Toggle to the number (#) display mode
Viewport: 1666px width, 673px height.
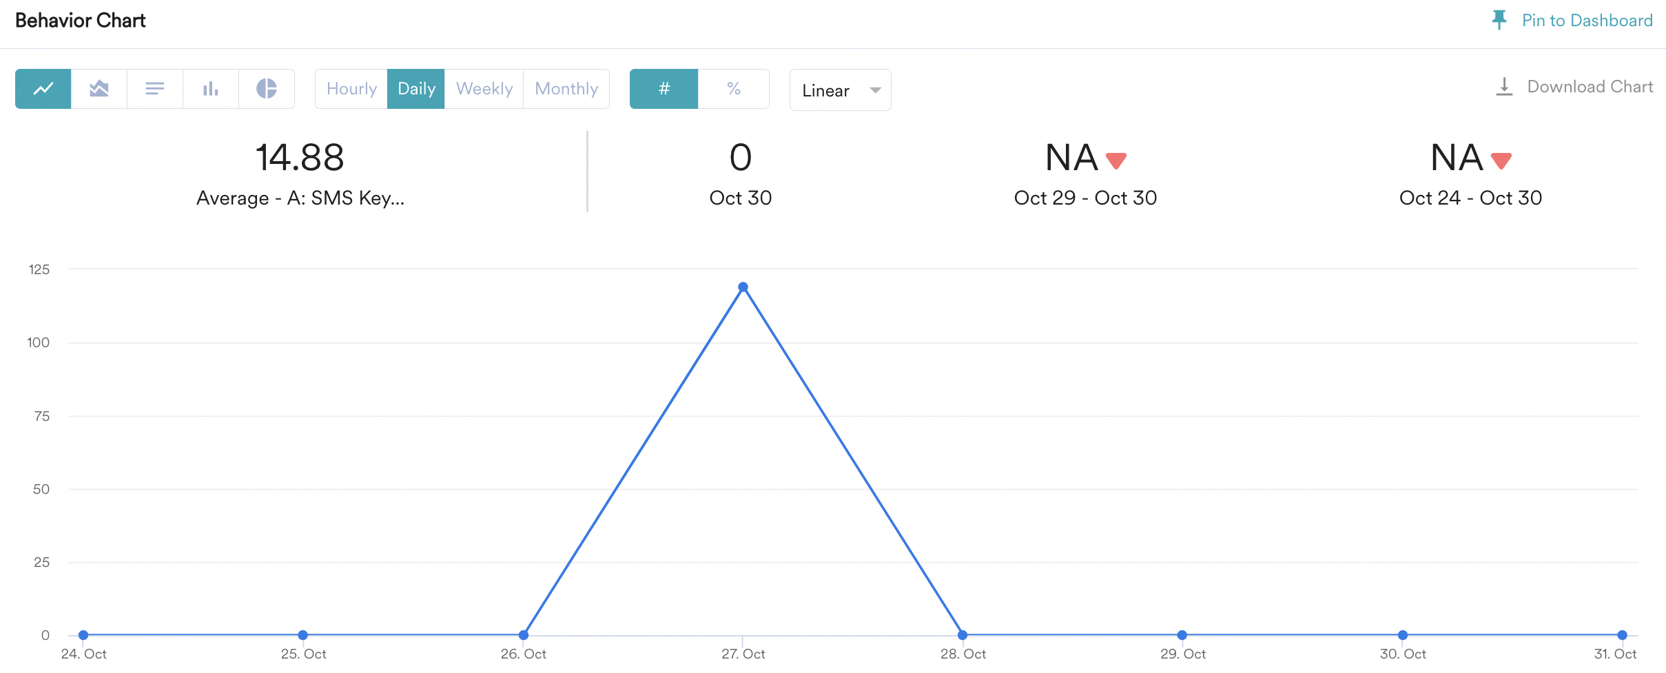(x=664, y=89)
